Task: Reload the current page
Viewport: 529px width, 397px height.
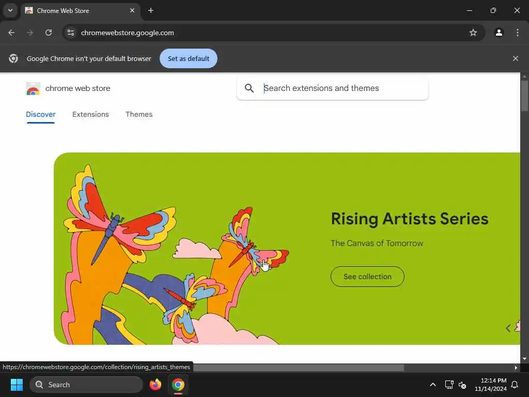Action: pyautogui.click(x=49, y=33)
